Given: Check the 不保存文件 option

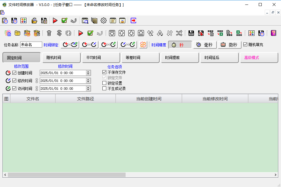Looking at the screenshot, I should [x=104, y=72].
